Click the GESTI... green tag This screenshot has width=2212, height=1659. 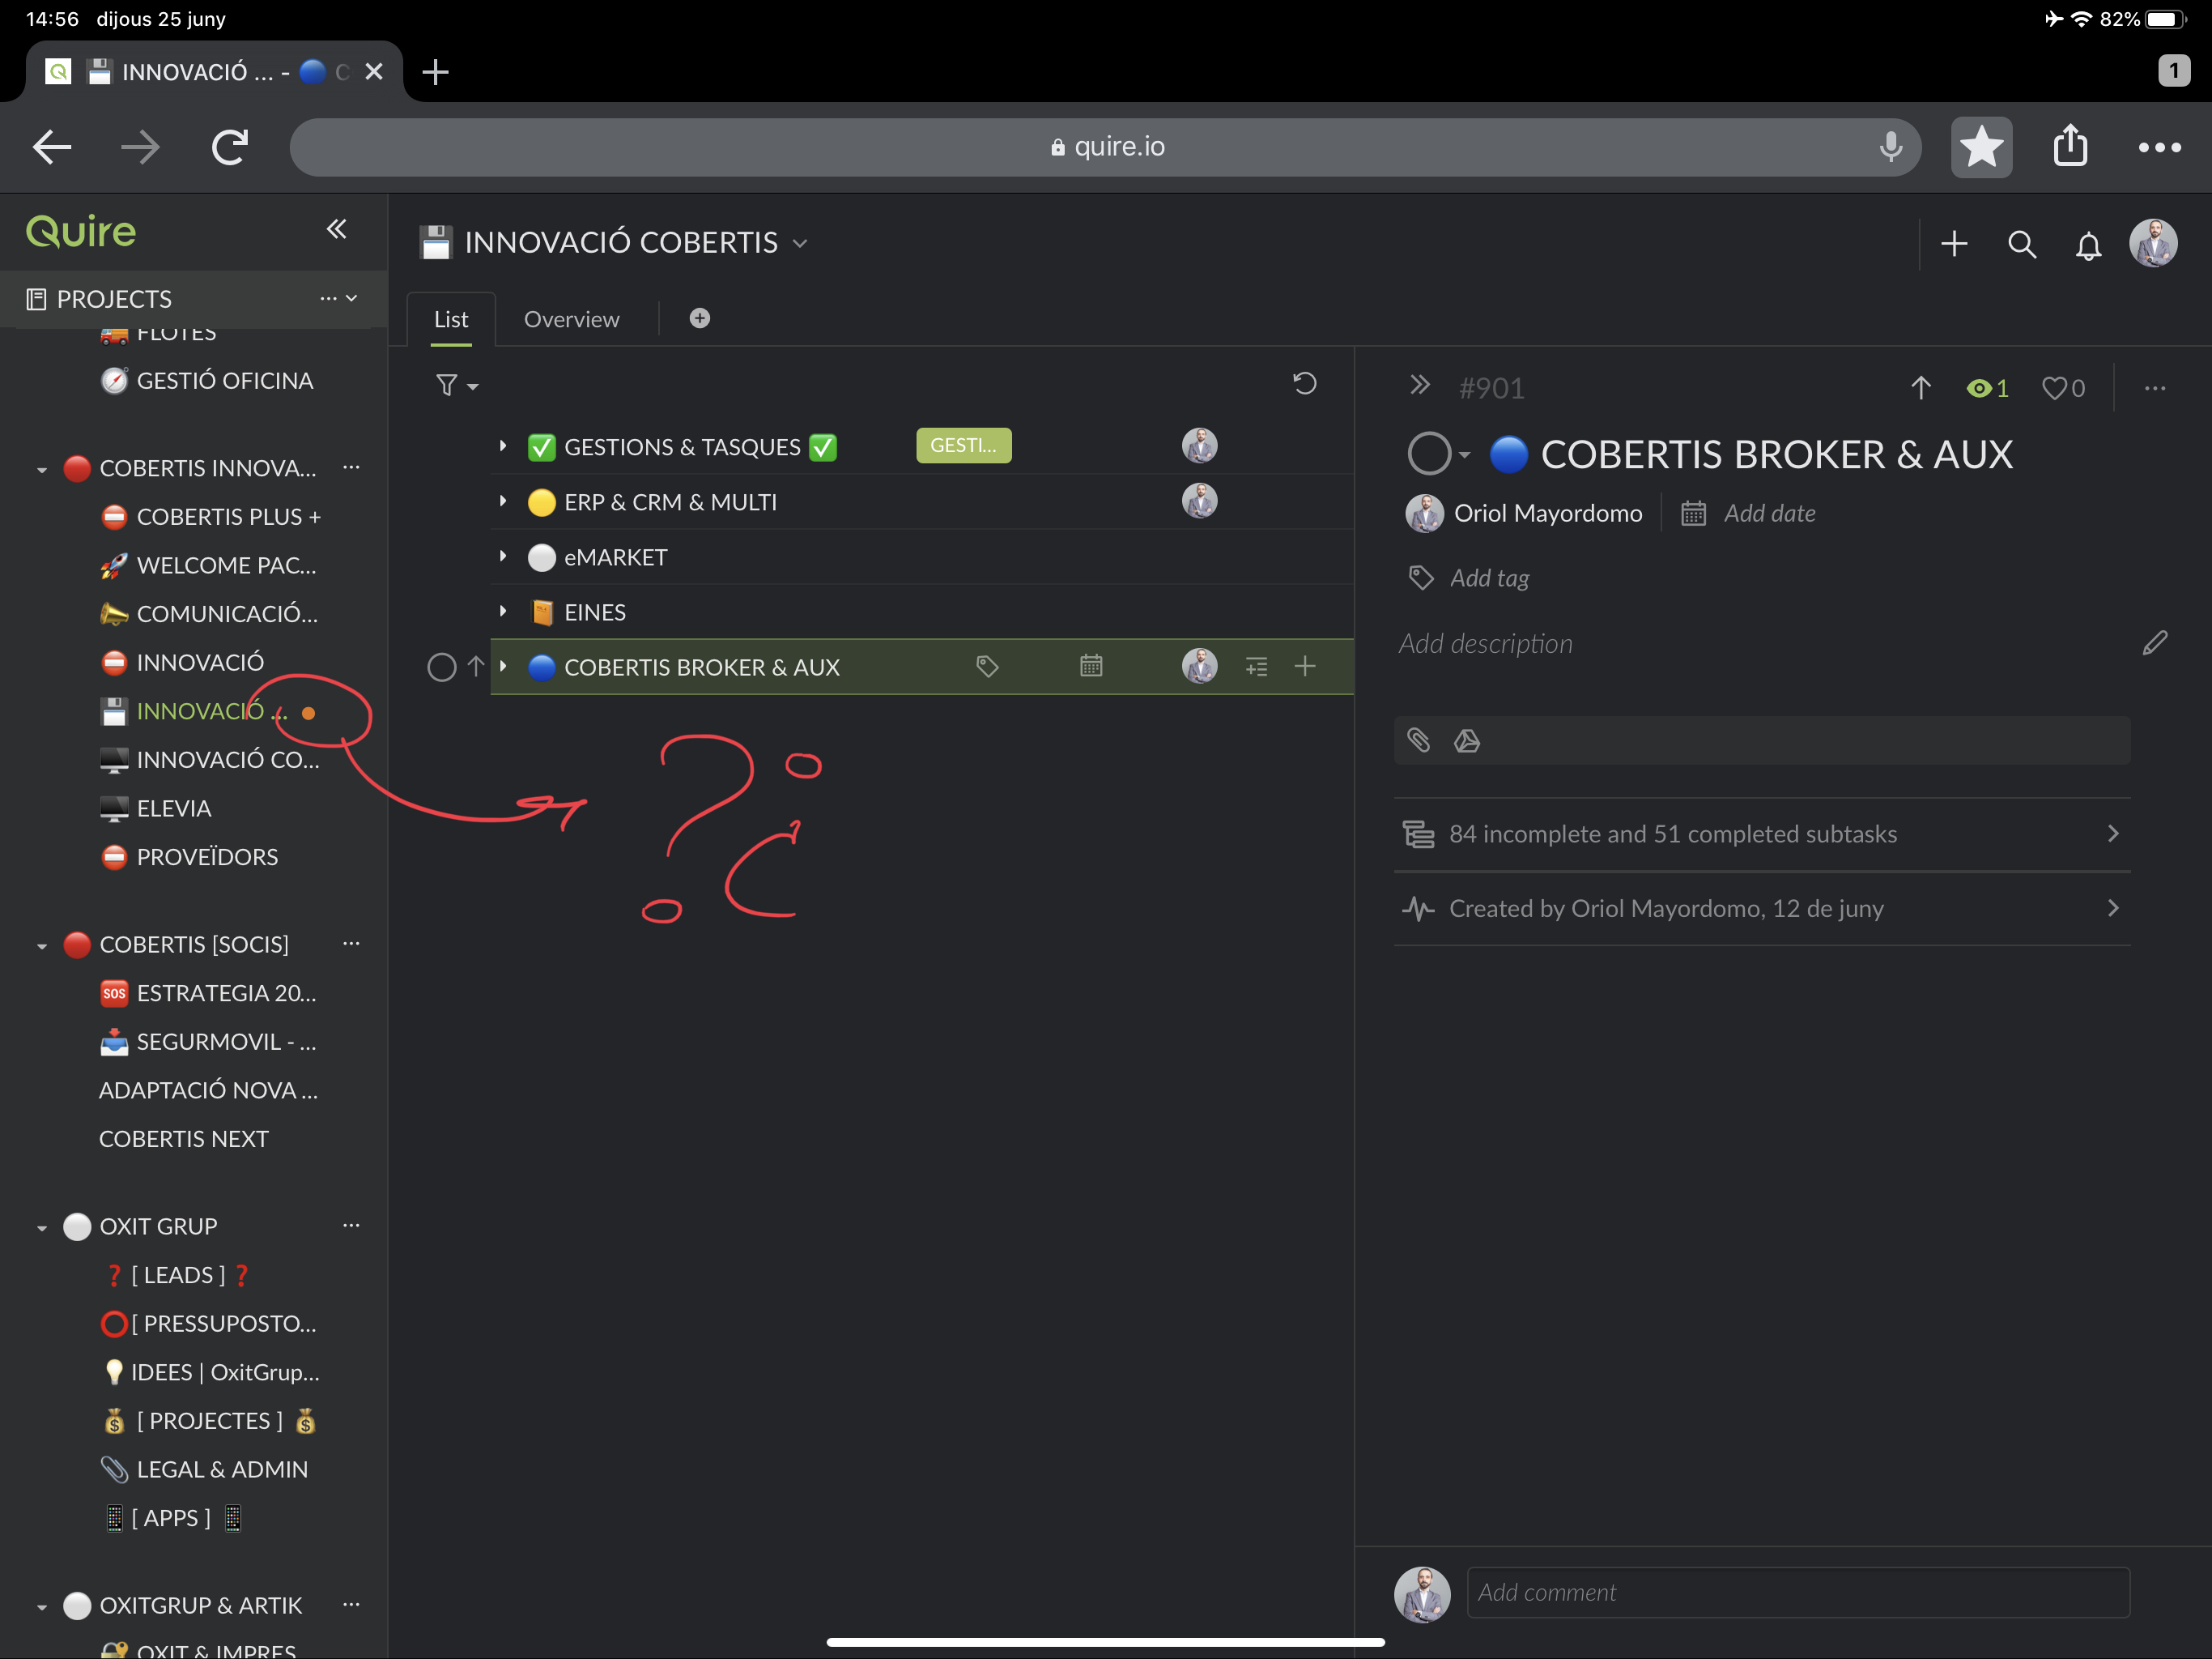pos(964,446)
